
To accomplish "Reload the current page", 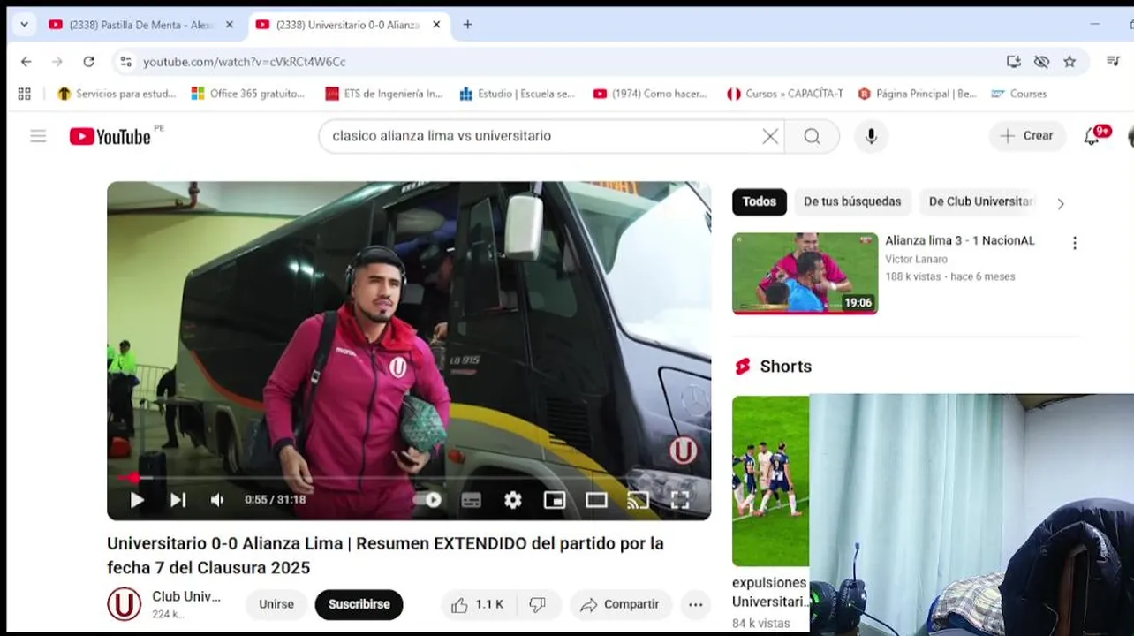I will (88, 62).
